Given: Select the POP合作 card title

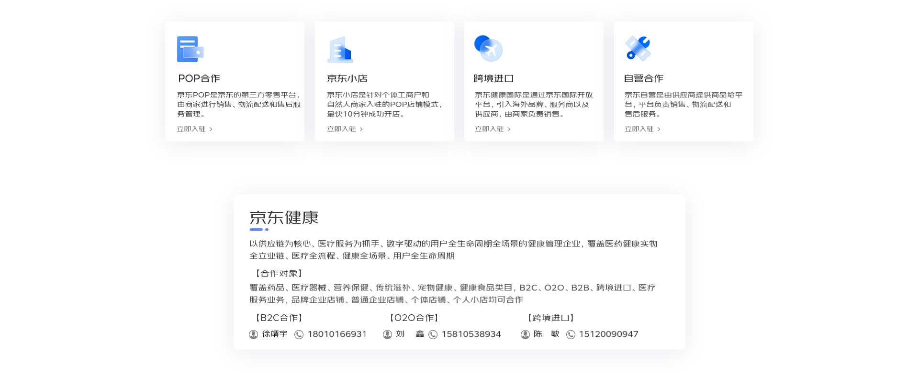Looking at the screenshot, I should (199, 78).
